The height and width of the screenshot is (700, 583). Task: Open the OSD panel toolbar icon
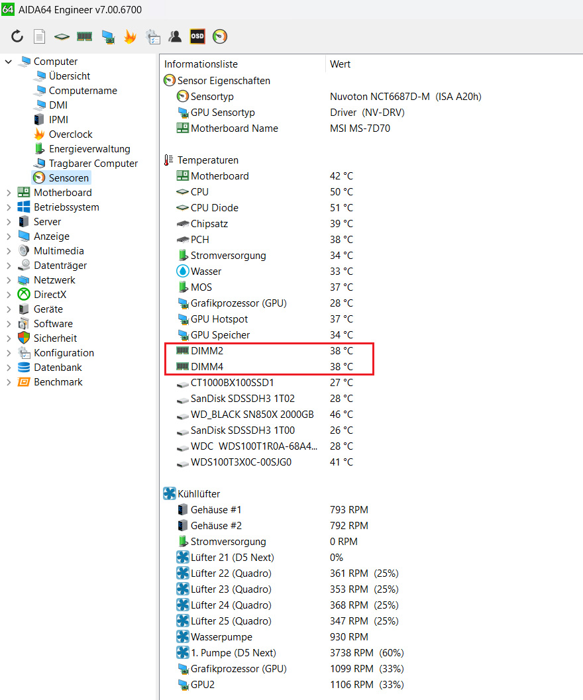point(197,36)
